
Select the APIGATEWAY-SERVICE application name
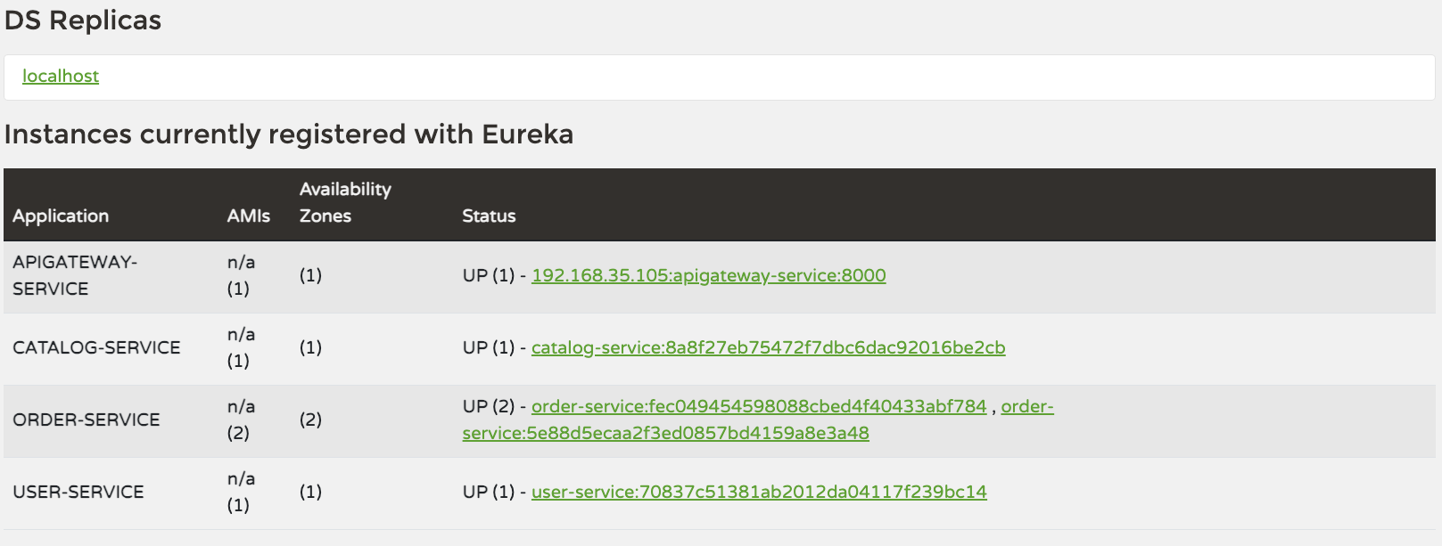[x=75, y=275]
